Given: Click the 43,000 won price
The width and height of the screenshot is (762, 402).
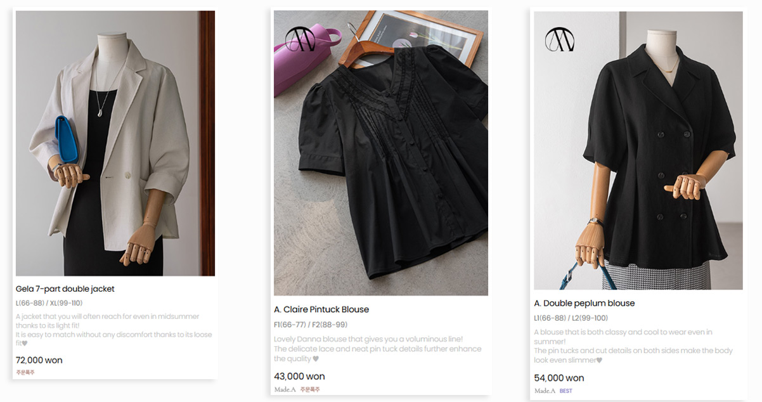Looking at the screenshot, I should [x=299, y=376].
